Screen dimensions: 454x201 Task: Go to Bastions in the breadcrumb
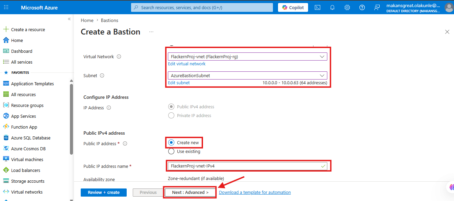pos(109,20)
